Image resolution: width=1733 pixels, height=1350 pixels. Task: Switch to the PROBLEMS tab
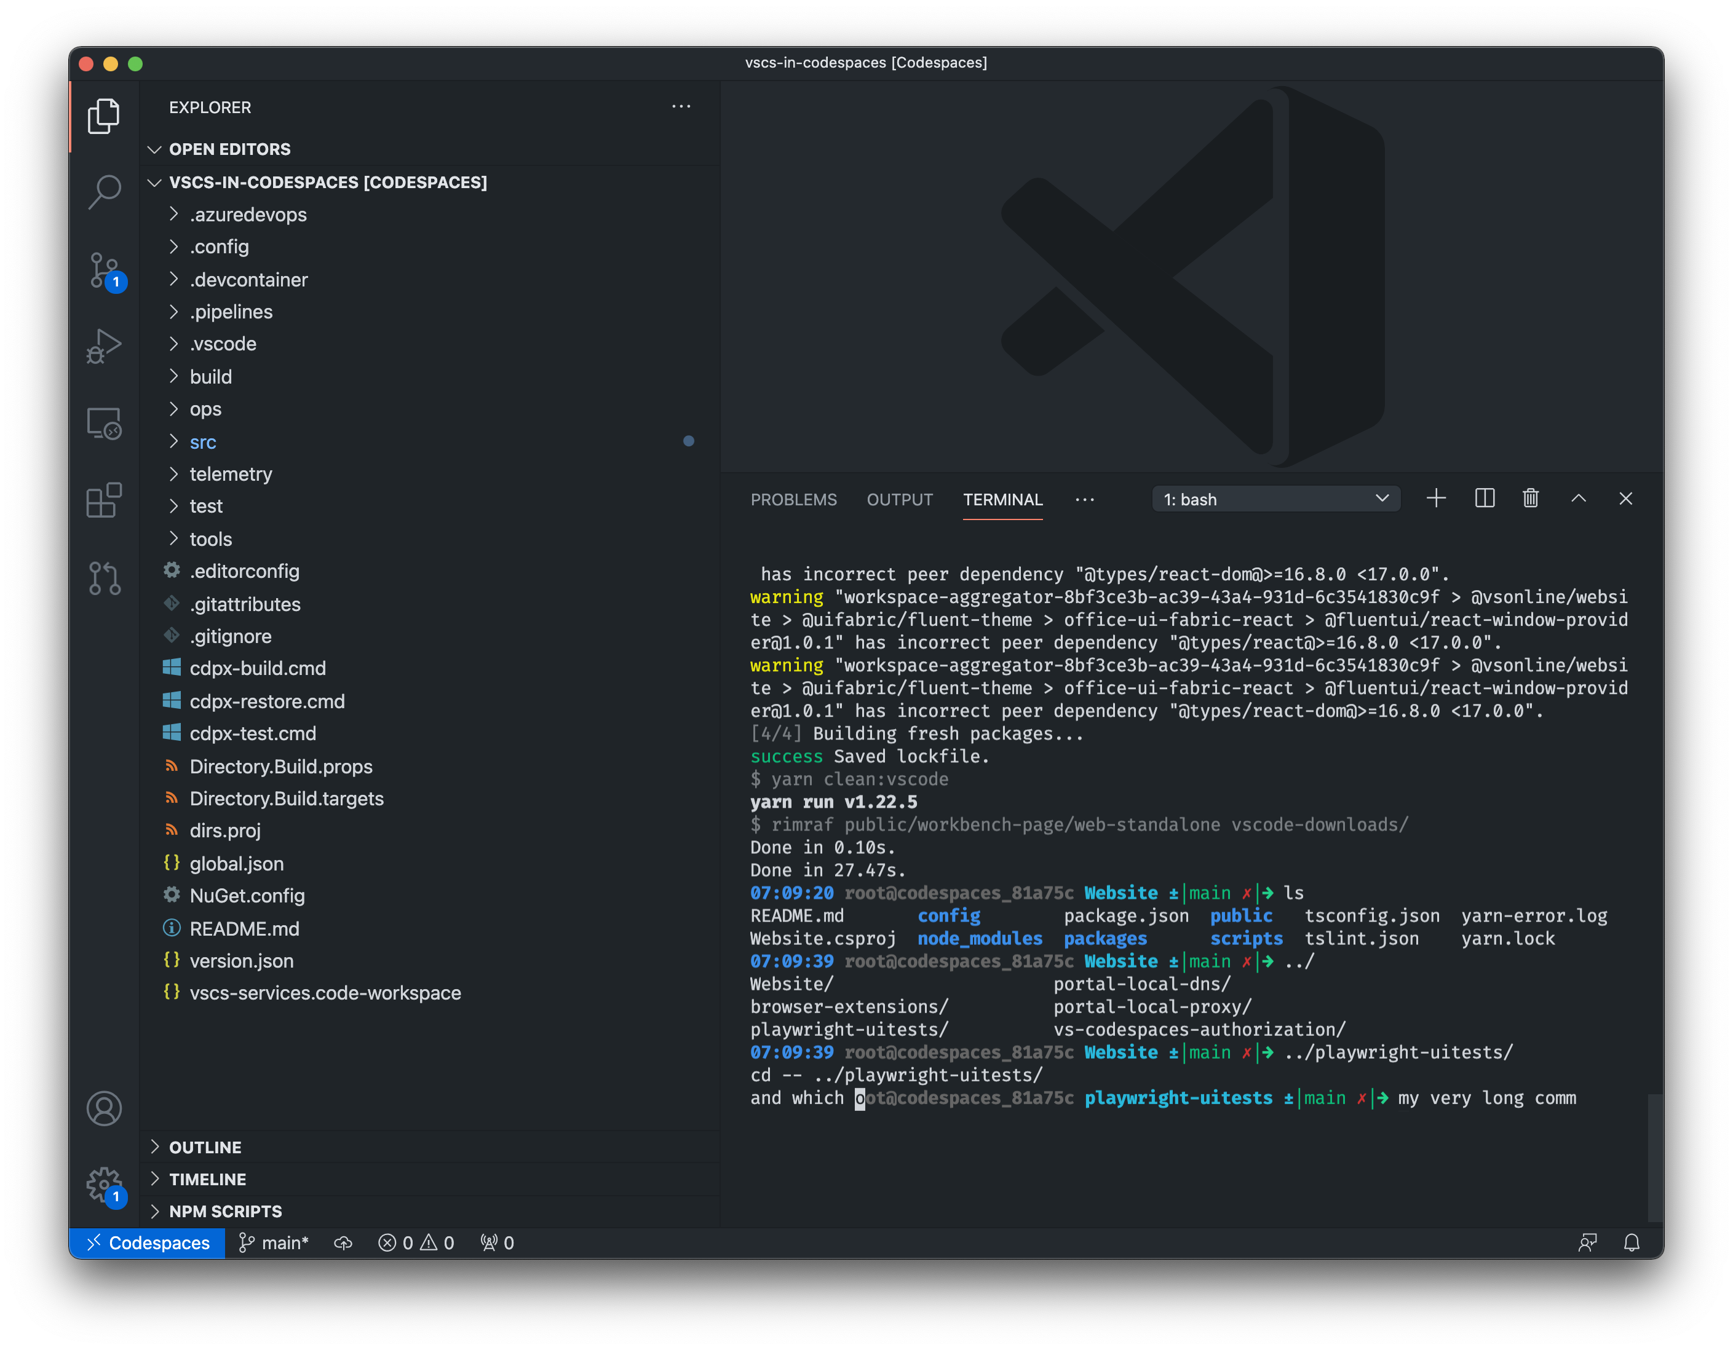793,500
